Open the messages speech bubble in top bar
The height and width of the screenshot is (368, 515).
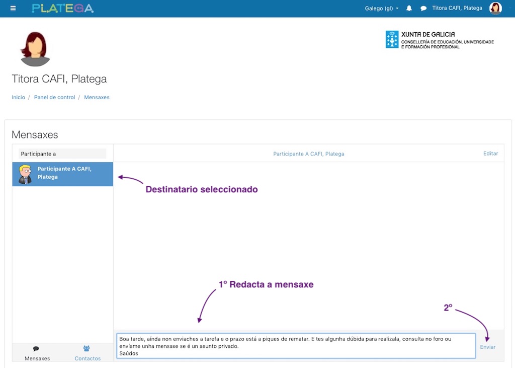pos(423,9)
